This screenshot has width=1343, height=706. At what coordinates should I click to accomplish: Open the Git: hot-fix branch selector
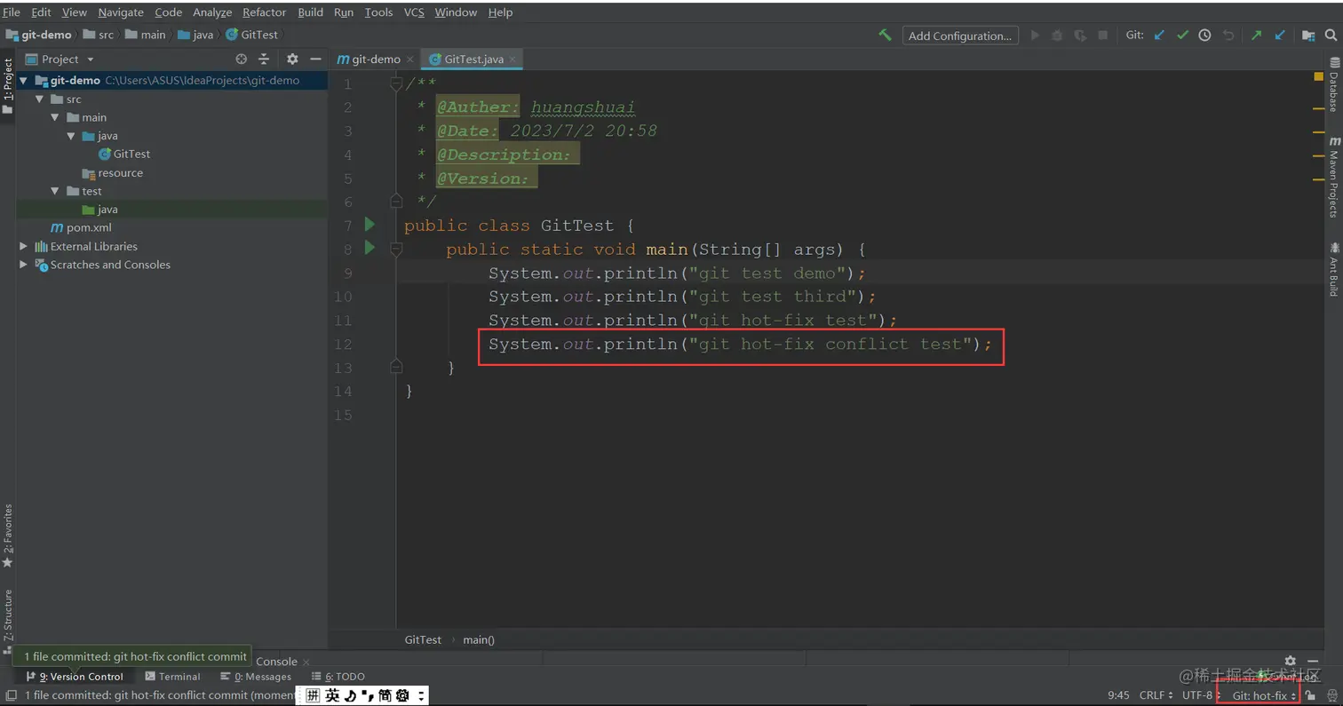[1264, 695]
